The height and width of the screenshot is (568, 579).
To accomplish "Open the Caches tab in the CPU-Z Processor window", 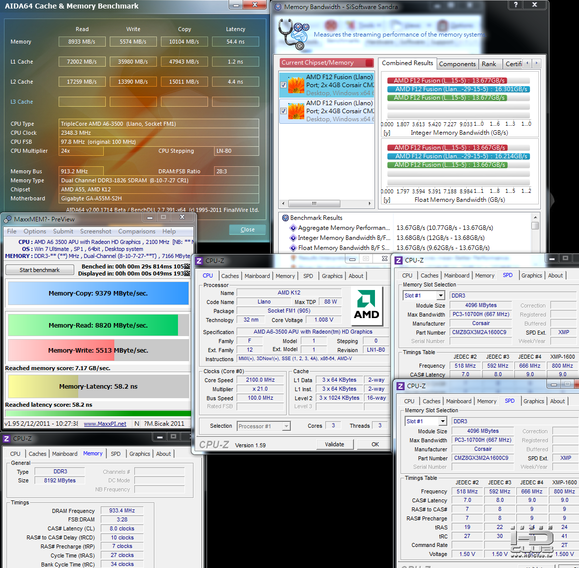I will (230, 276).
